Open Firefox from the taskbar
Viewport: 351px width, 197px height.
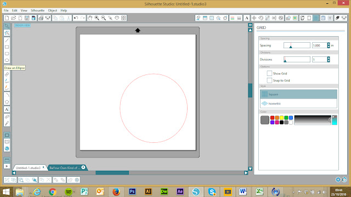click(x=116, y=192)
